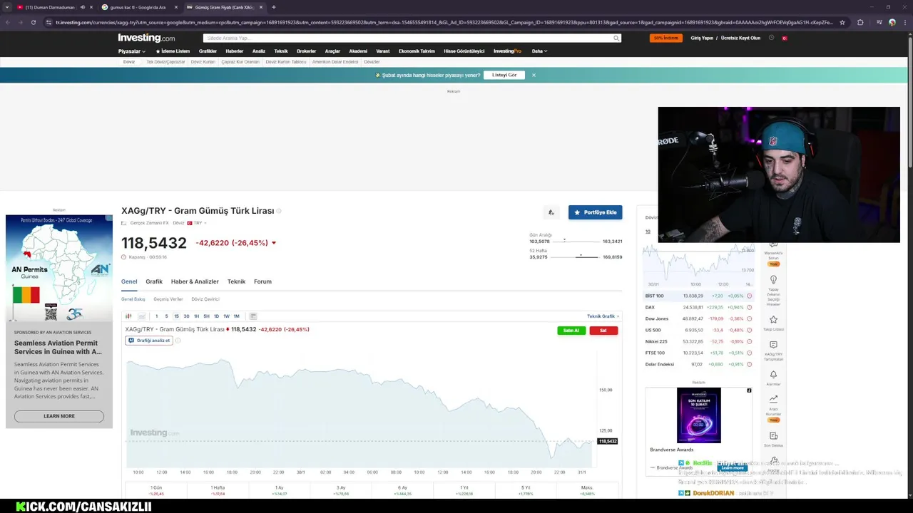
Task: Close the Şubat ayında hisseler banner
Action: click(534, 75)
